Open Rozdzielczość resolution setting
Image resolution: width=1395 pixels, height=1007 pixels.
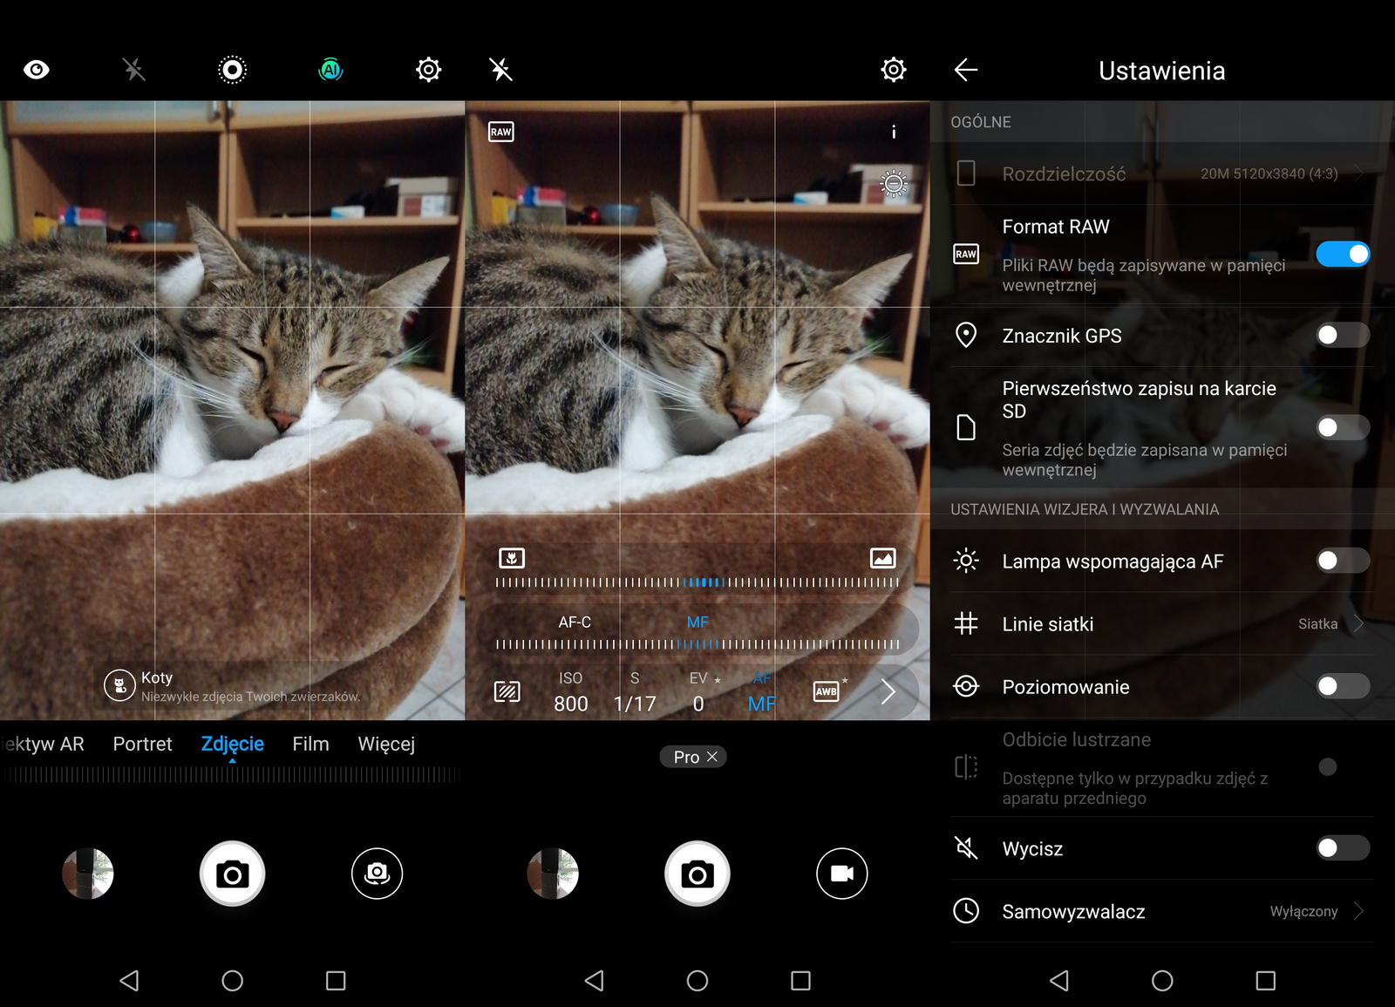point(1161,174)
